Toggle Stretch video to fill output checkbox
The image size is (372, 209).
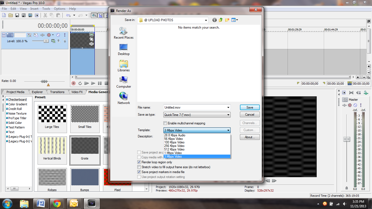139,167
